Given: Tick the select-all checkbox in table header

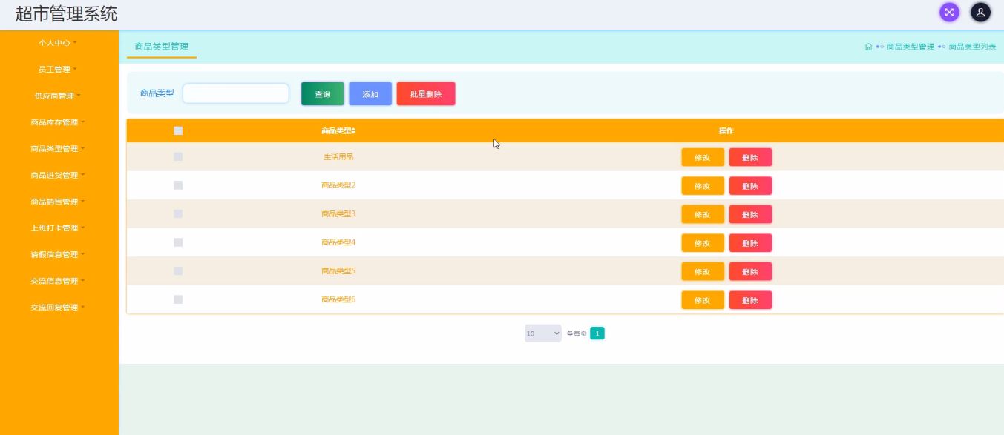Looking at the screenshot, I should (178, 131).
